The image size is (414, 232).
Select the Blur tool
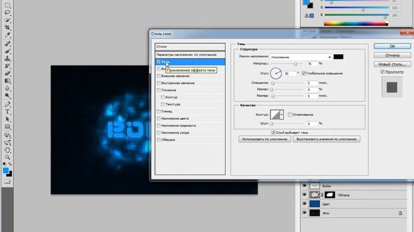click(x=7, y=88)
